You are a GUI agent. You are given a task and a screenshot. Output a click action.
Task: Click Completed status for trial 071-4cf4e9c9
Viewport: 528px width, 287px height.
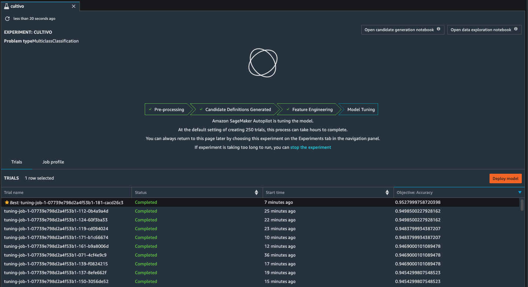[x=146, y=255]
